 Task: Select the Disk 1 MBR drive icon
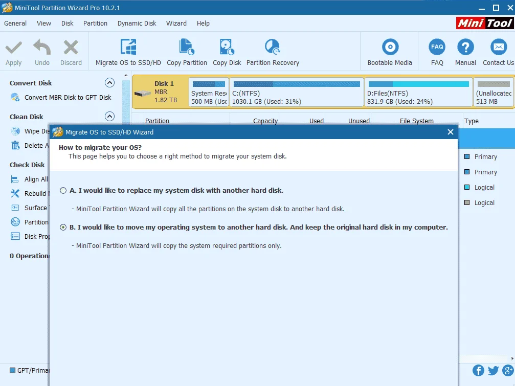143,94
